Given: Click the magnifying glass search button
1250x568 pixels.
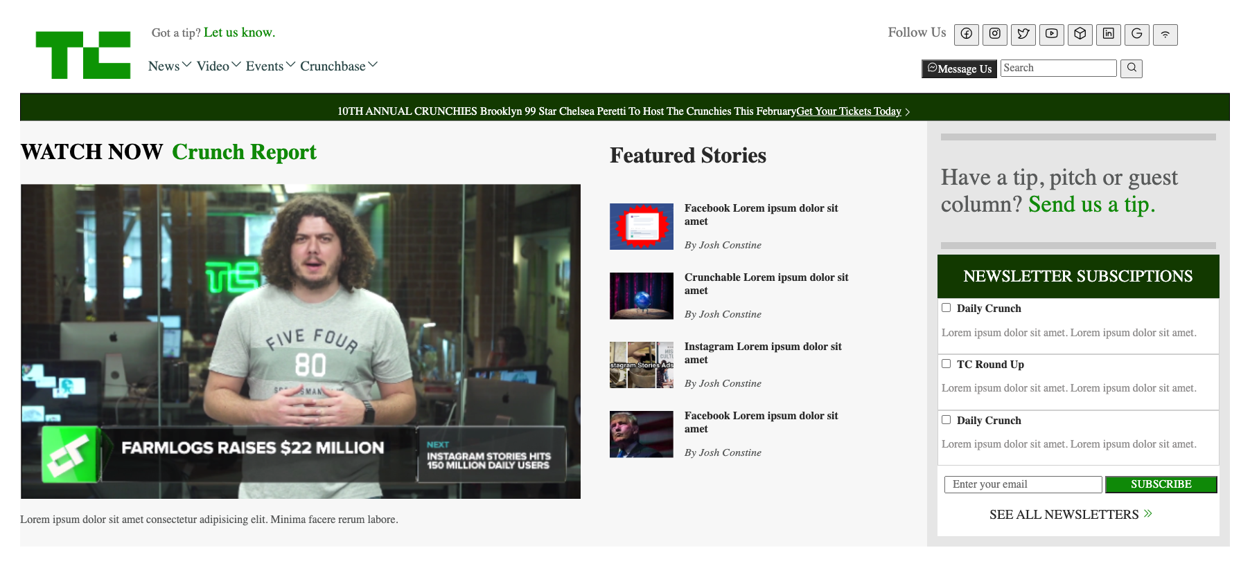Looking at the screenshot, I should tap(1131, 68).
